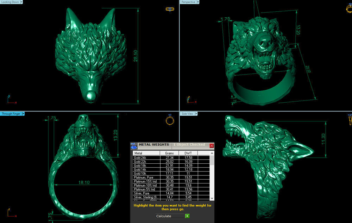Click the 17,58 DWT cell
The height and width of the screenshot is (223, 352).
coord(188,158)
